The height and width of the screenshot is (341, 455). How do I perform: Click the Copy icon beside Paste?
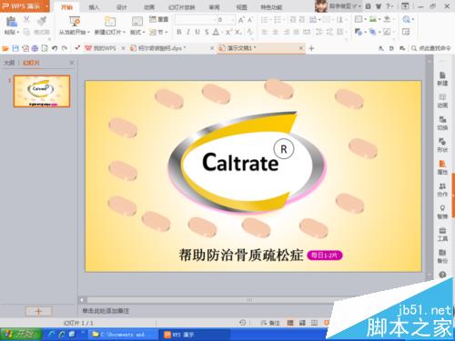pos(26,32)
